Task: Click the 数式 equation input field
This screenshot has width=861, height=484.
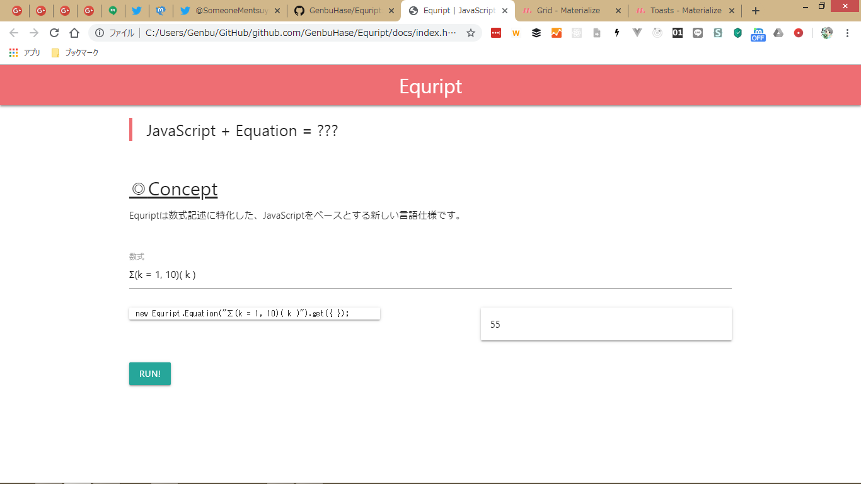Action: tap(430, 275)
